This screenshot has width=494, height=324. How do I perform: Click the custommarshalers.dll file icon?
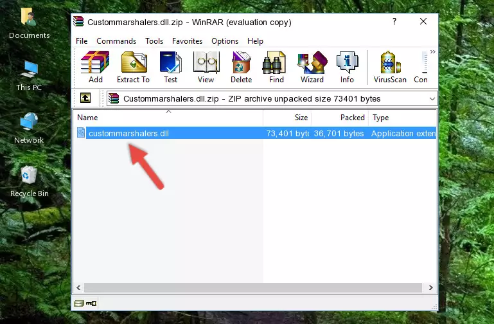[81, 132]
